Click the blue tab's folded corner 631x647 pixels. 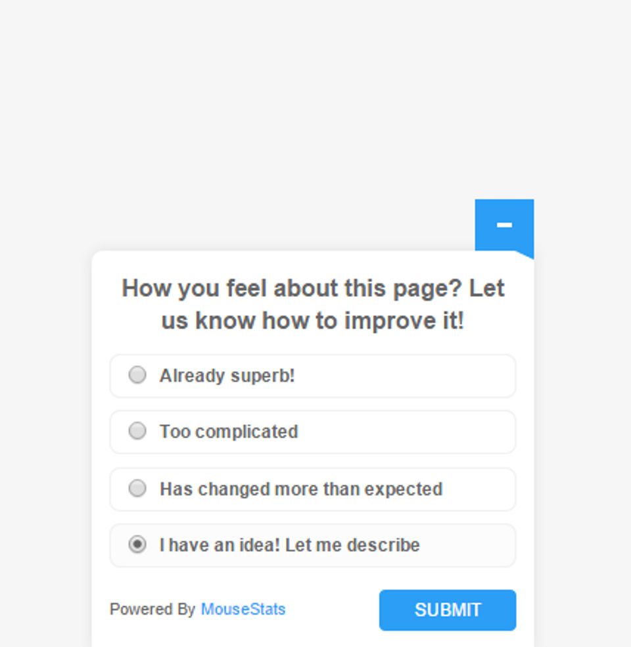pyautogui.click(x=527, y=254)
